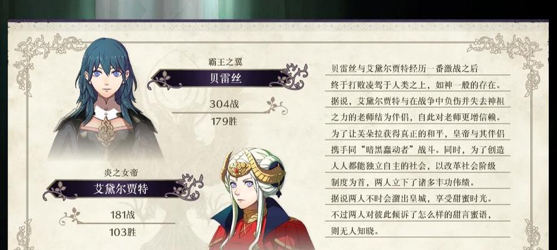Click the 103胜 victory count
Viewport: 557px width, 250px height.
tap(122, 232)
